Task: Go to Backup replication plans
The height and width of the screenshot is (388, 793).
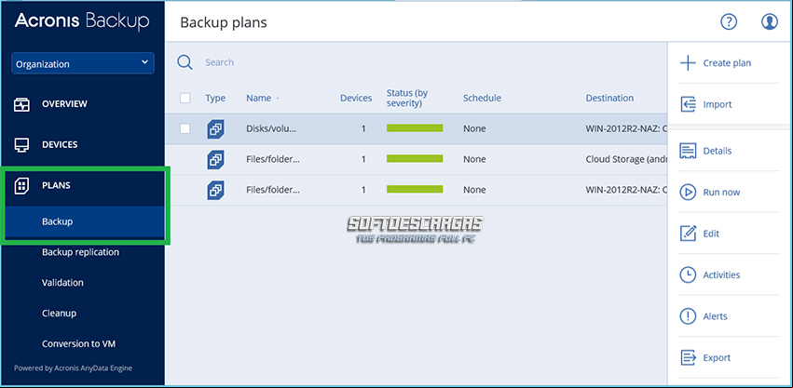Action: 80,252
